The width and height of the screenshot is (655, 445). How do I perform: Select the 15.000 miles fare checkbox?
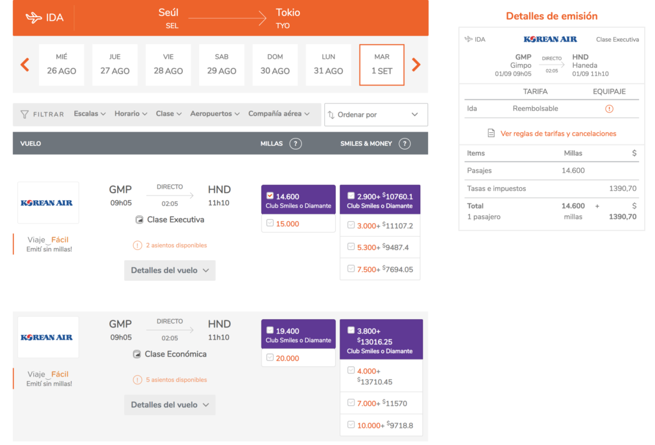click(x=270, y=223)
